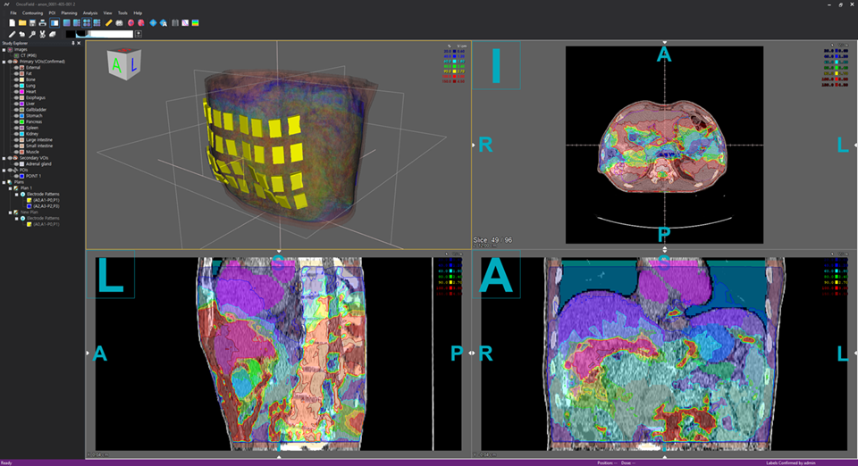
Task: Toggle visibility eye of Adrenal gland
Action: 16,164
